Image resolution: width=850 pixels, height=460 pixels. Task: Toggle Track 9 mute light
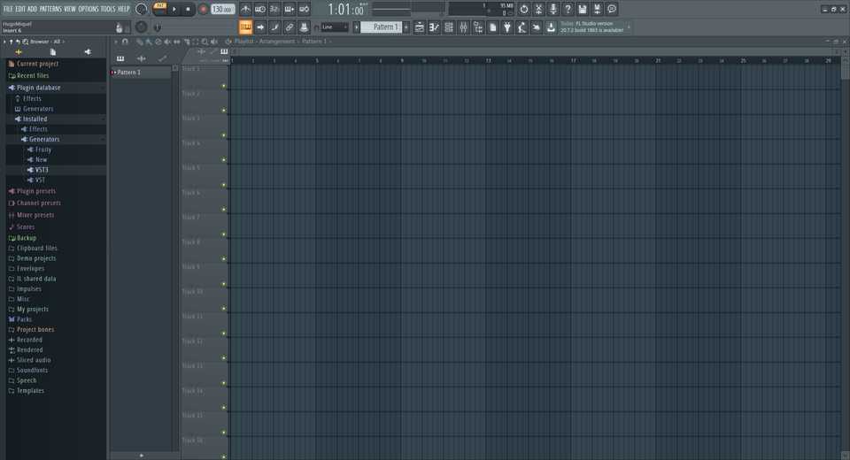[x=223, y=284]
